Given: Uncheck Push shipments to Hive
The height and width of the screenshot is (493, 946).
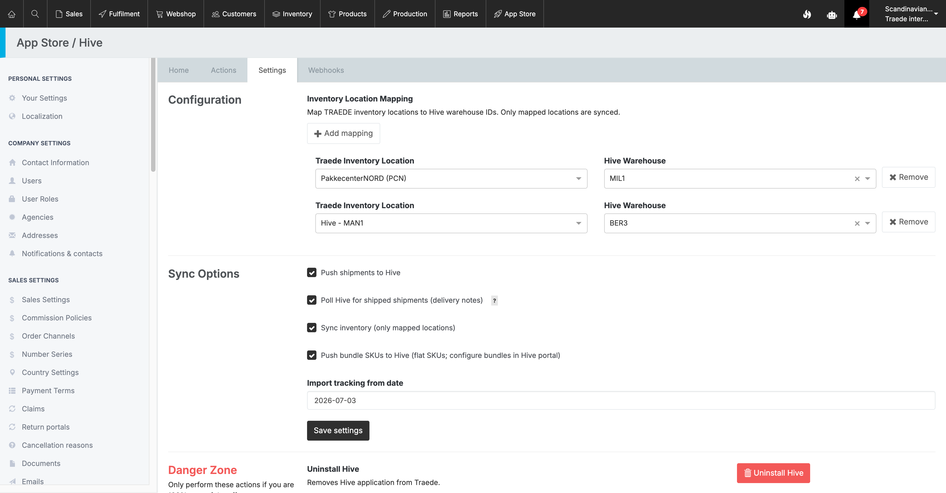Looking at the screenshot, I should point(312,272).
